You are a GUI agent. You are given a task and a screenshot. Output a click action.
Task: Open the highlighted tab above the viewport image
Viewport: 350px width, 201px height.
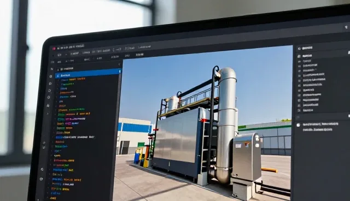click(x=139, y=55)
